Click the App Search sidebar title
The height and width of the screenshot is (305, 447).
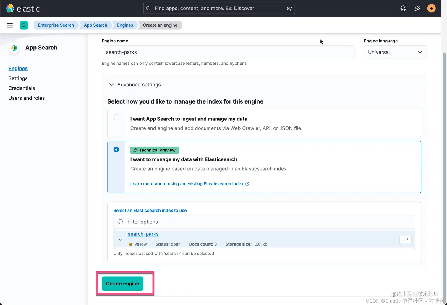[41, 48]
